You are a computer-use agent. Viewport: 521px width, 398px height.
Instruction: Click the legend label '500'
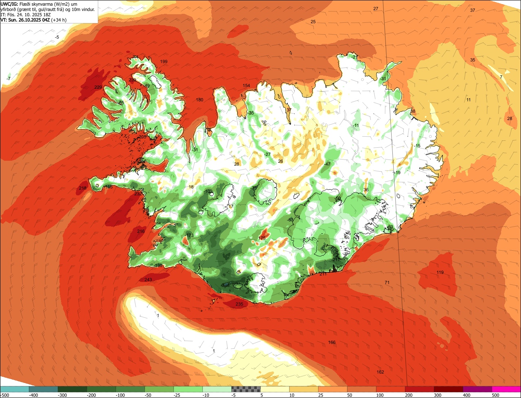495,395
